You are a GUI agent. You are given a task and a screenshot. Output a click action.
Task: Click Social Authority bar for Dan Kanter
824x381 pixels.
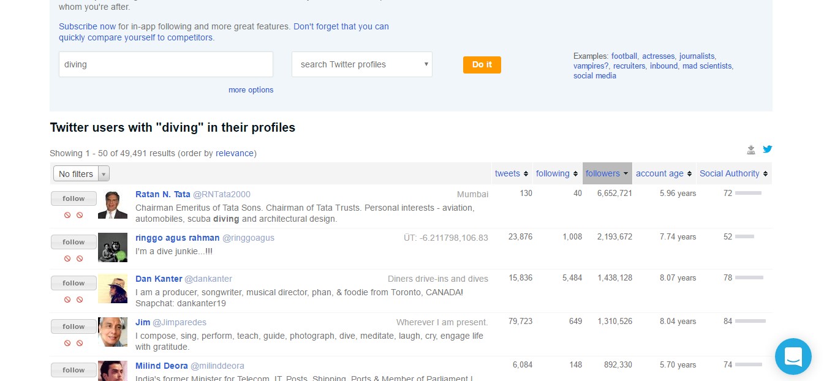(749, 277)
